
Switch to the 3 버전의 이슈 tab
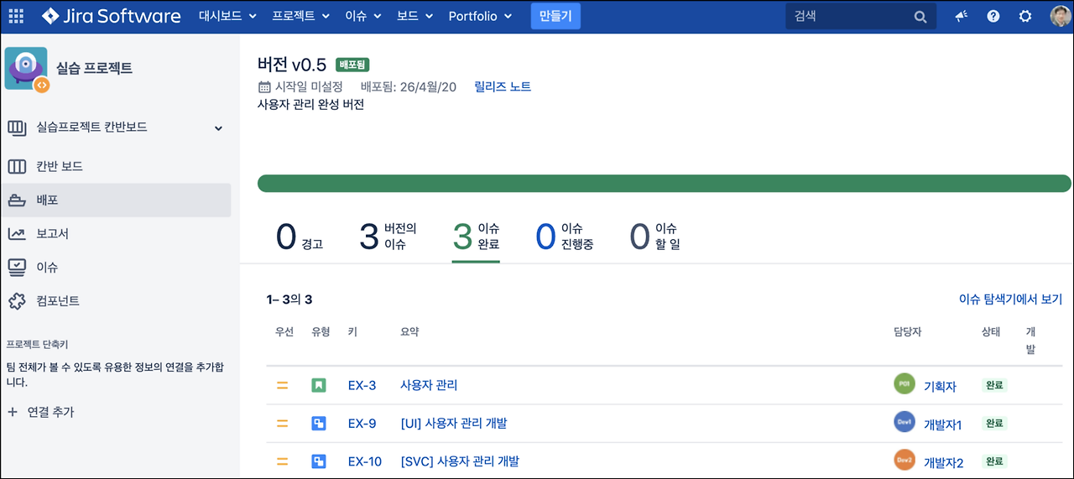388,237
